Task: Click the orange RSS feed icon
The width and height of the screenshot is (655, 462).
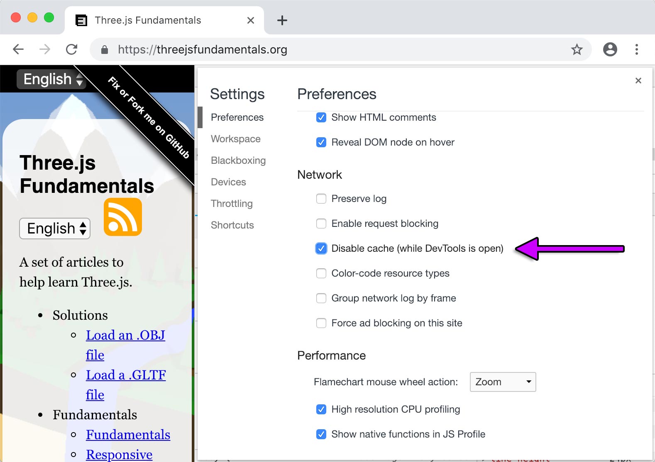Action: coord(122,217)
